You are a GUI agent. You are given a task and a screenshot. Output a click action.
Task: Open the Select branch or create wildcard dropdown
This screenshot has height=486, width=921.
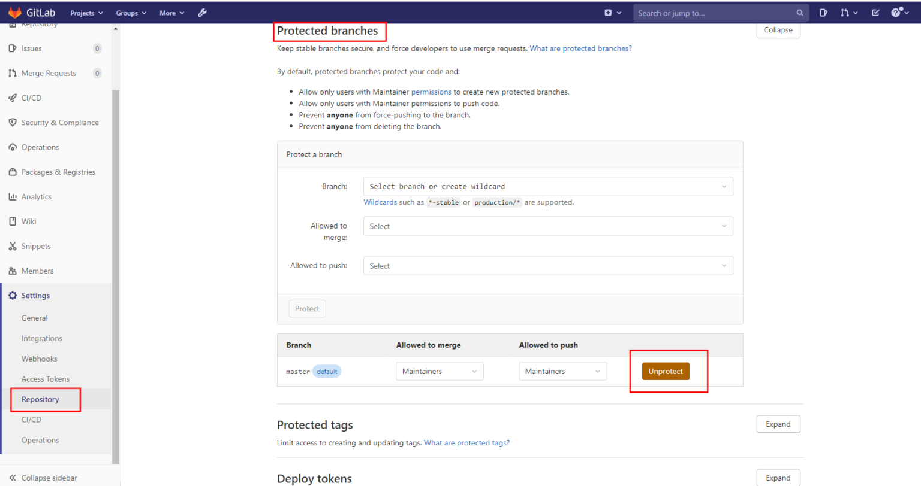(547, 186)
